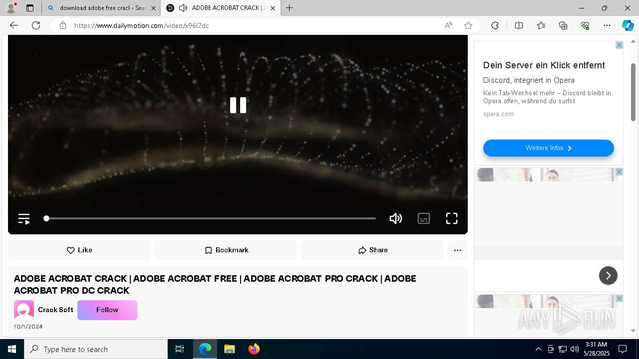Close the search results tab
Viewport: 639px width, 359px height.
coord(153,8)
